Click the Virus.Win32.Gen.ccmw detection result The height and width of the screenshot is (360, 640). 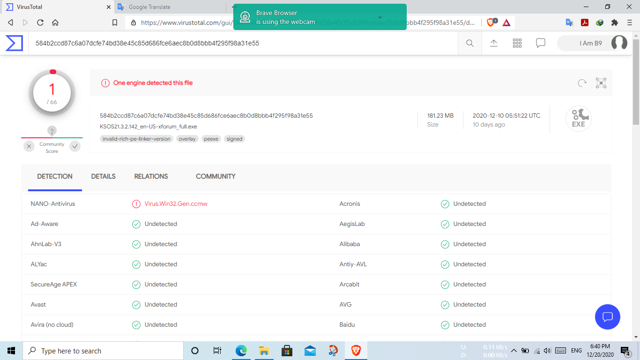[176, 204]
